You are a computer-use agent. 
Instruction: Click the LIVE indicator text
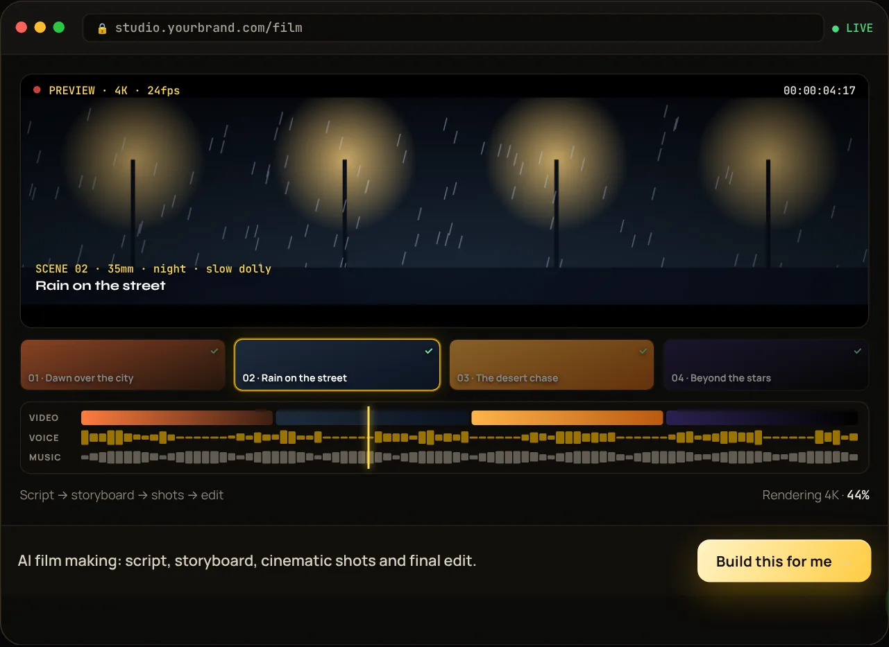coord(860,28)
